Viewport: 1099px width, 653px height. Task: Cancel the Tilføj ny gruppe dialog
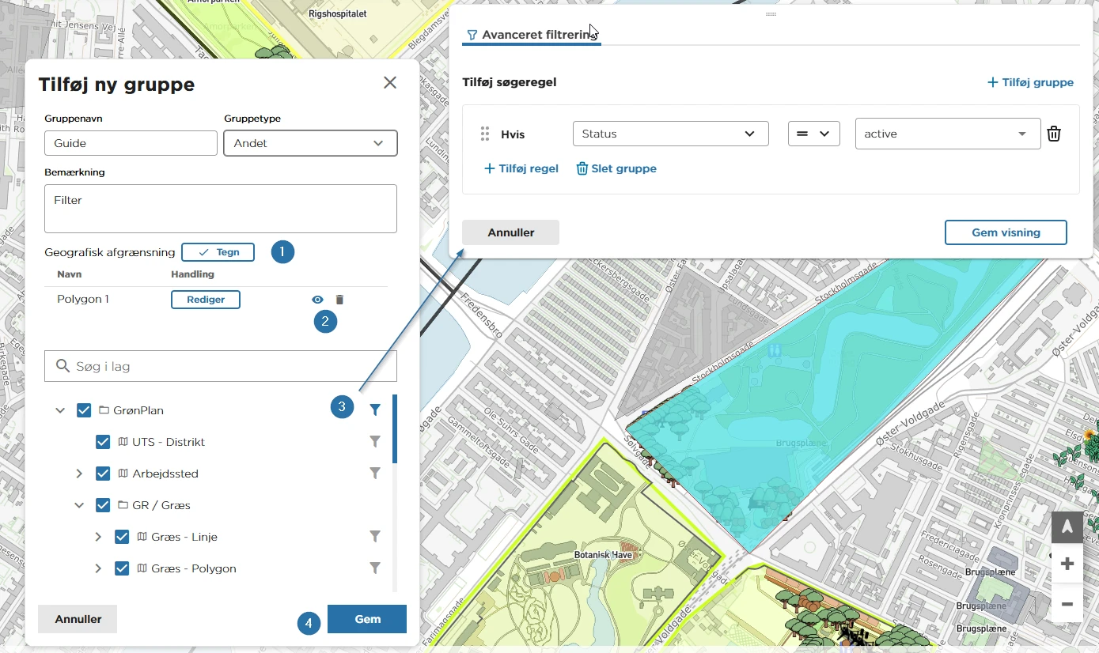point(78,619)
